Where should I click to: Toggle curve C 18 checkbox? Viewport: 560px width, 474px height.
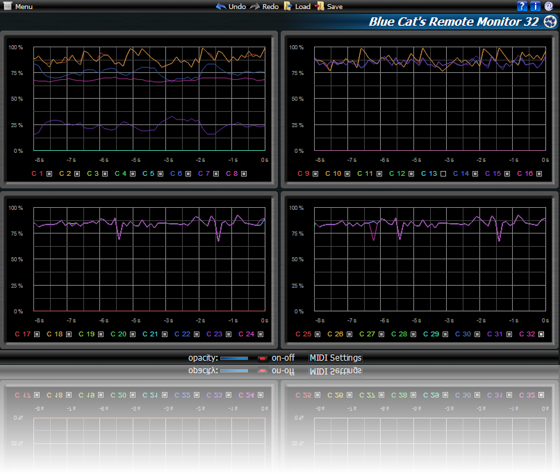[69, 334]
